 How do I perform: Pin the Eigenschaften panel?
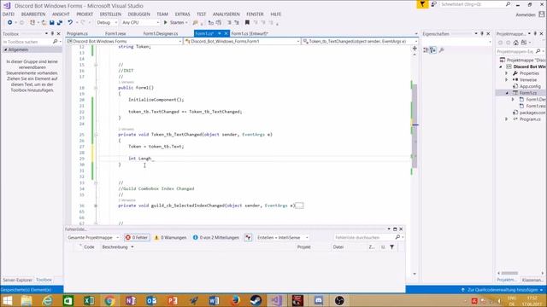[482, 34]
